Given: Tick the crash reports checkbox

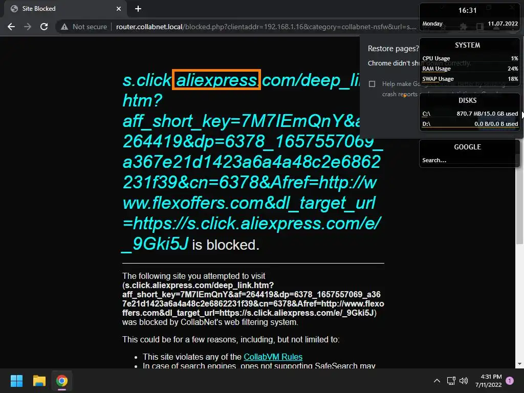Looking at the screenshot, I should 372,84.
